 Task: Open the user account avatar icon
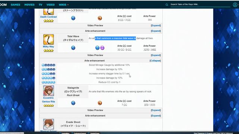pos(235,5)
